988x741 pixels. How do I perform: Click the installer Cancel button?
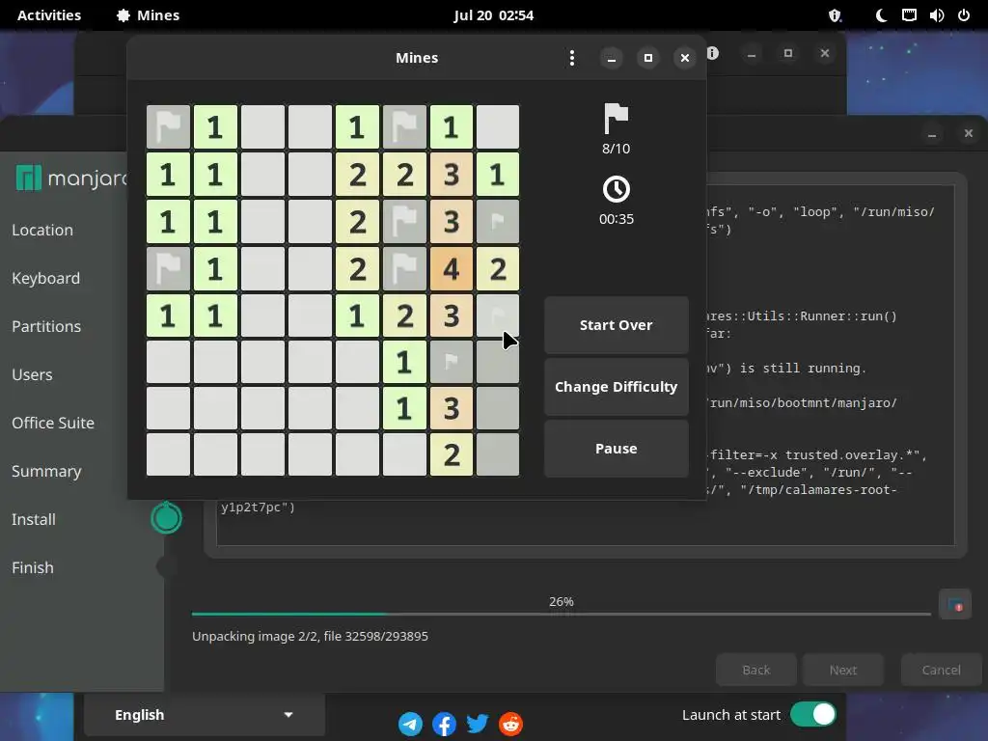coord(942,670)
